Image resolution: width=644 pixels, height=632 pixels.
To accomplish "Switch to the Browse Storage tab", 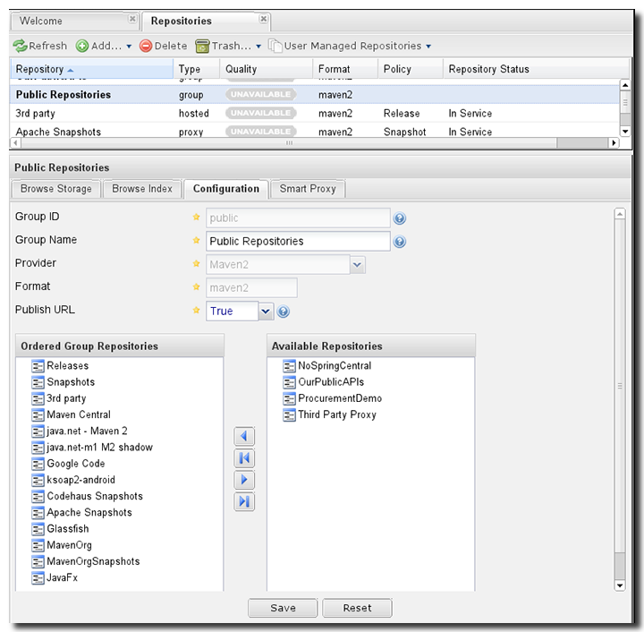I will (x=55, y=189).
